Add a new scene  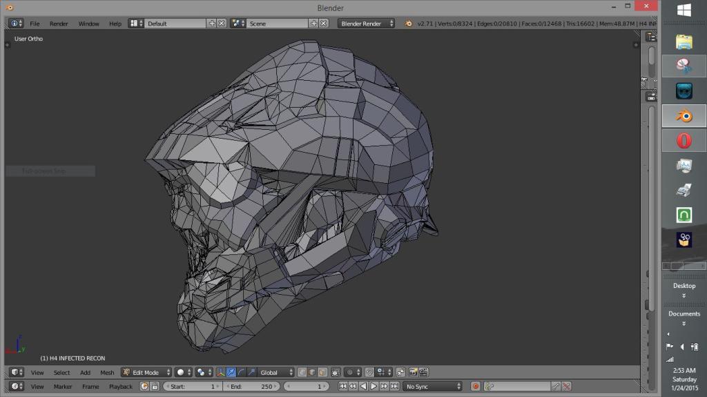[314, 23]
